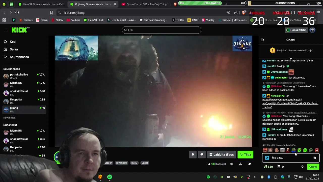Go to Koti in sidebar
Image resolution: width=323 pixels, height=182 pixels.
[24, 42]
